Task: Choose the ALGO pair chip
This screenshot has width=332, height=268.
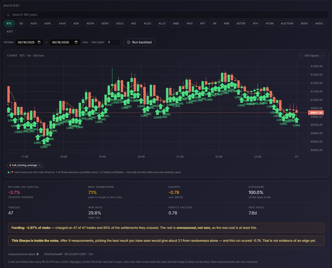Action: tap(147, 23)
